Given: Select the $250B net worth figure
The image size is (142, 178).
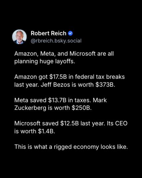Looking at the screenshot, I should [81, 108].
